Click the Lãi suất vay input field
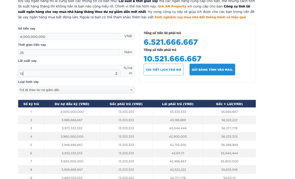 click(x=69, y=74)
